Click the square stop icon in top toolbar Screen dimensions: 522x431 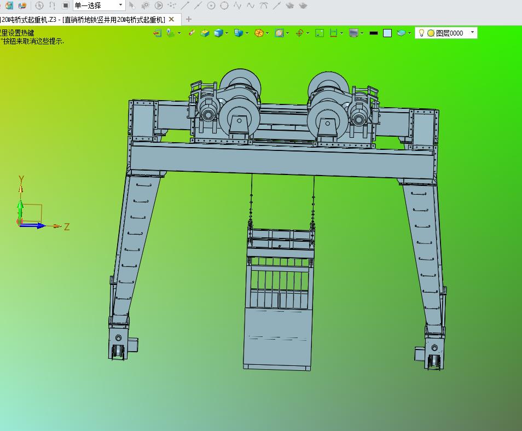[65, 5]
